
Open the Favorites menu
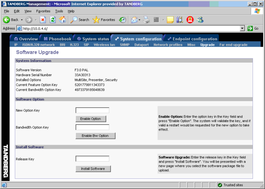point(43,11)
